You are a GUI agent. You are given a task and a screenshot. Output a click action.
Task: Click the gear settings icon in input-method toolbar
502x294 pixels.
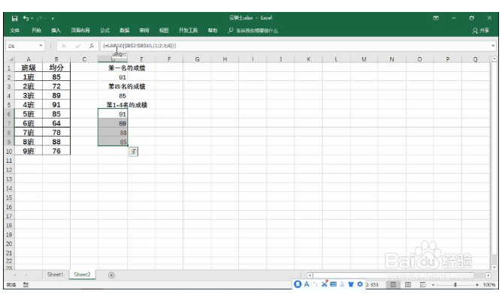pos(360,283)
